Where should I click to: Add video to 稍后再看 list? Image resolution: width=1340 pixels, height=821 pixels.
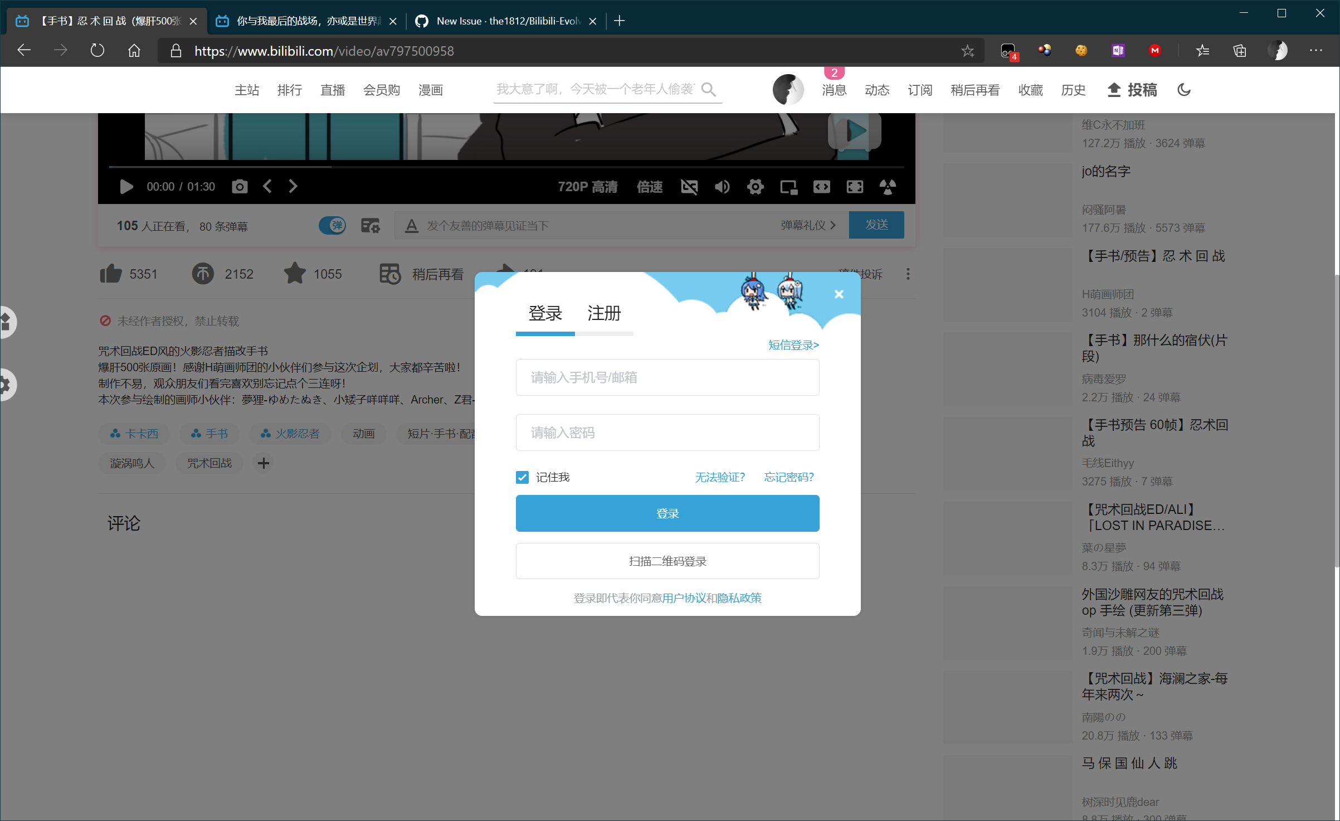pos(421,274)
